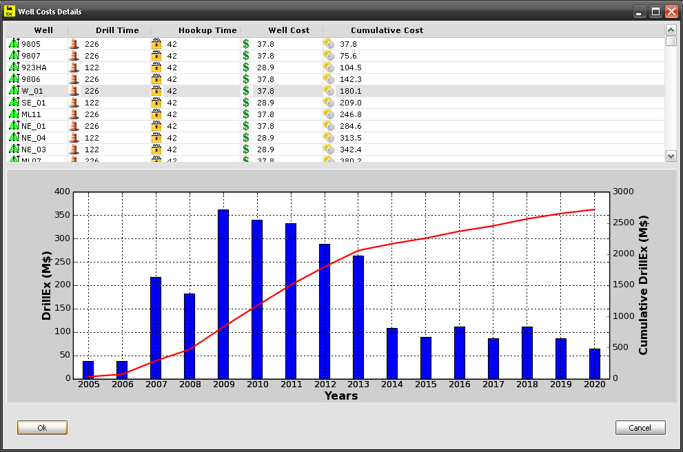Screen dimensions: 683x452
Task: Click the coins icon for cumulative cost 313.5
Action: click(x=329, y=138)
